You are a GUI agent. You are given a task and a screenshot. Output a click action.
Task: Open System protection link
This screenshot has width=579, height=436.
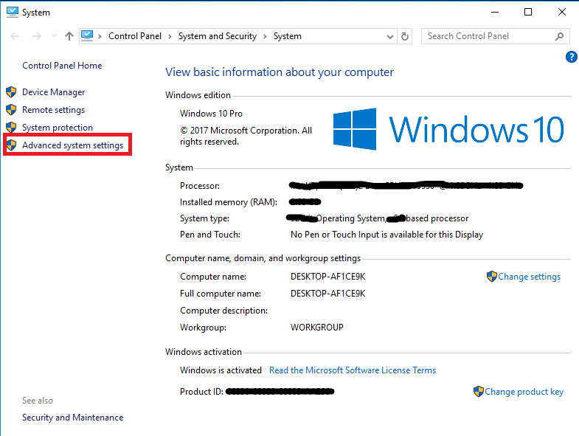(x=58, y=128)
